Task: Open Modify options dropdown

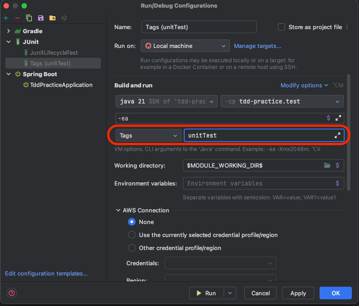Action: coord(304,86)
